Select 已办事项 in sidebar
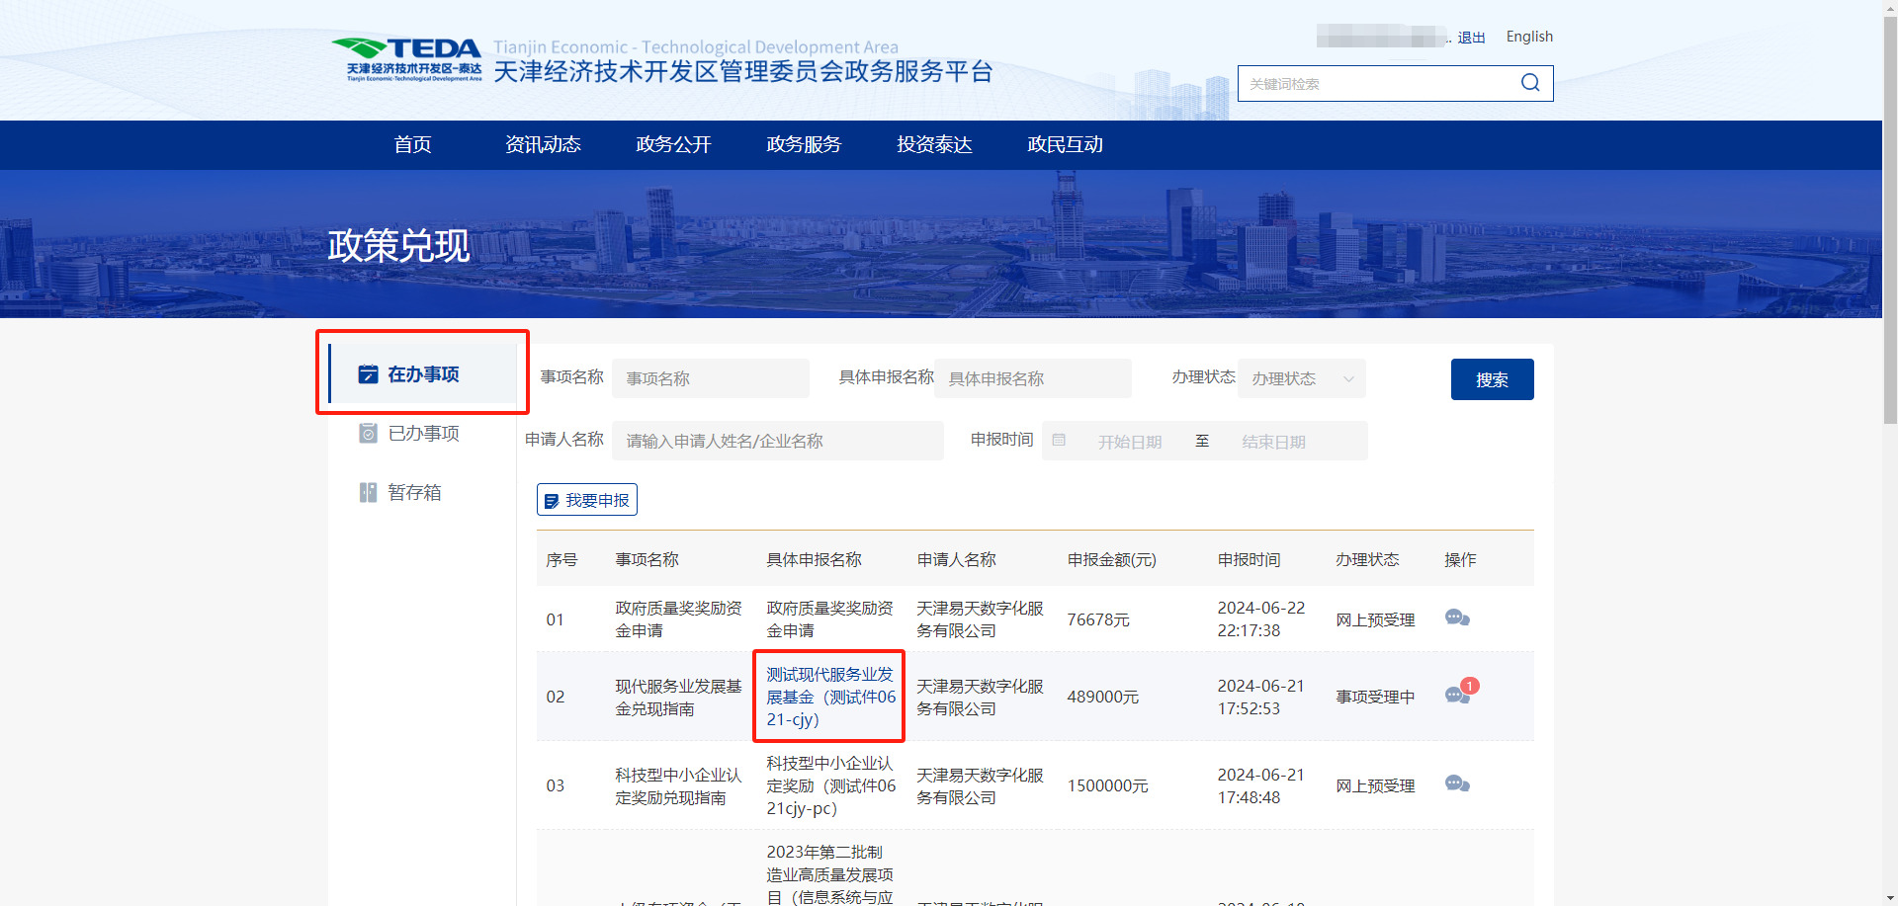The width and height of the screenshot is (1898, 906). pos(423,433)
